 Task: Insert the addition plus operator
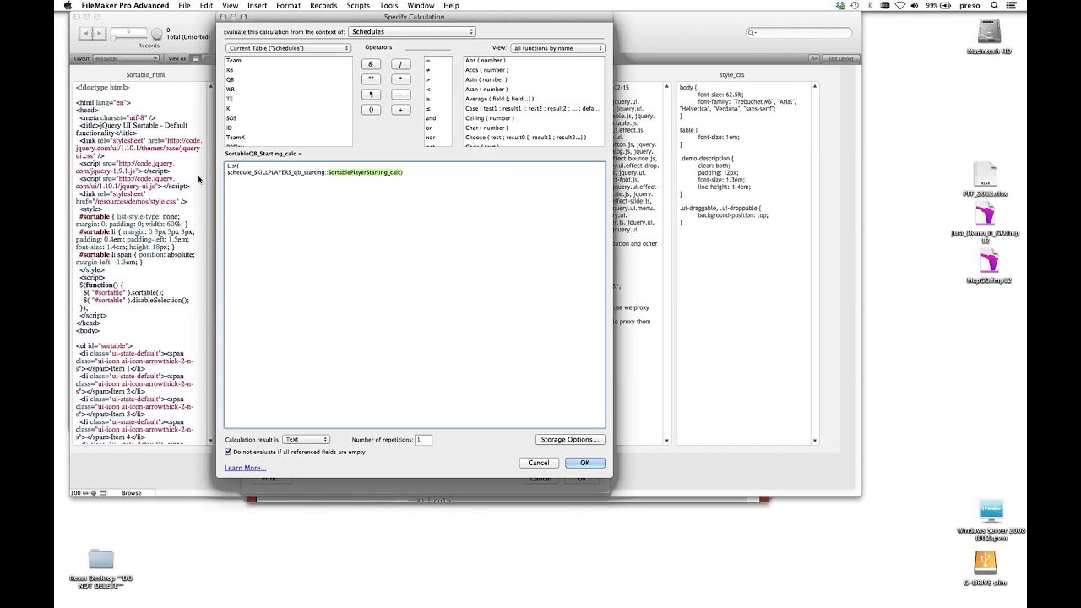[400, 110]
